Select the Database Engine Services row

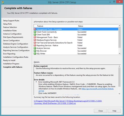coord(76,40)
